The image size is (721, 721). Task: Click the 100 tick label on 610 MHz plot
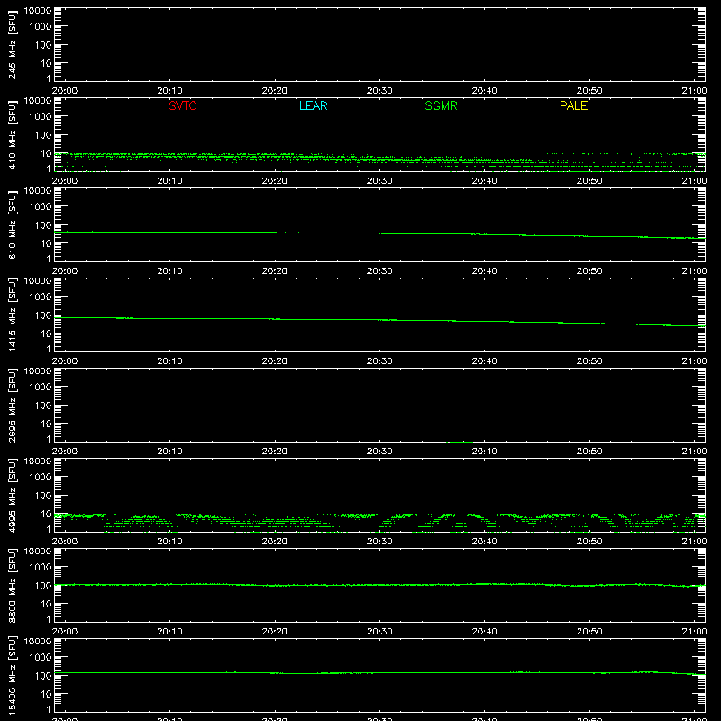point(43,225)
